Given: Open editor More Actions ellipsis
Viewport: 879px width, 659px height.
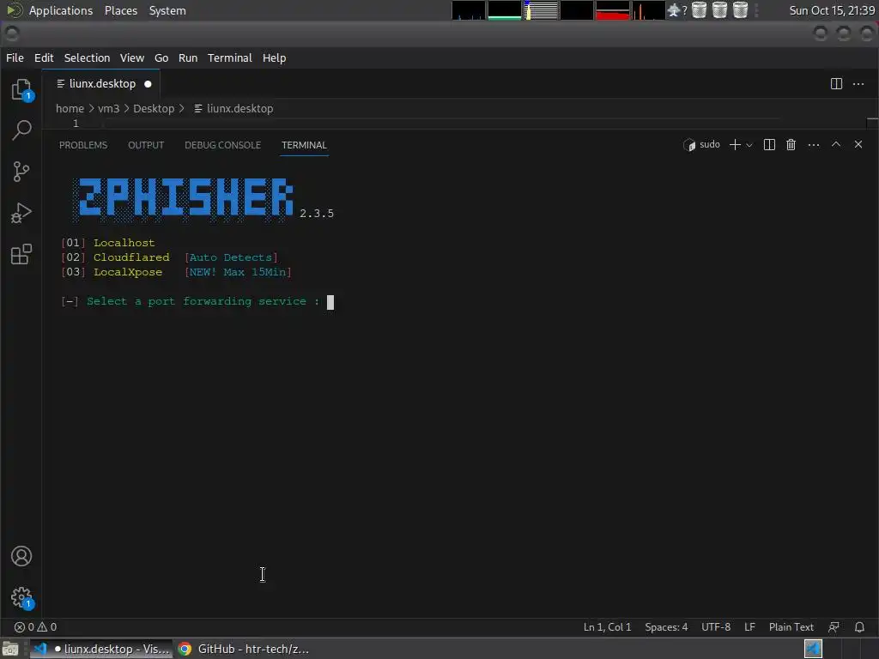Looking at the screenshot, I should 858,84.
